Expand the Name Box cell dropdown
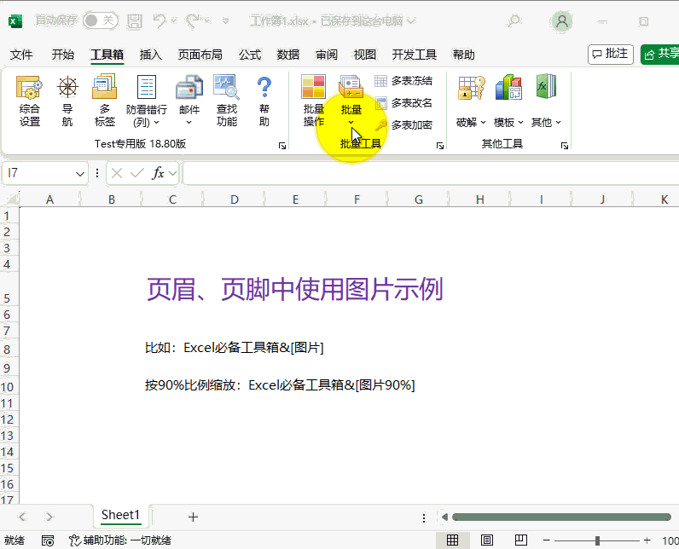The height and width of the screenshot is (549, 679). 80,173
